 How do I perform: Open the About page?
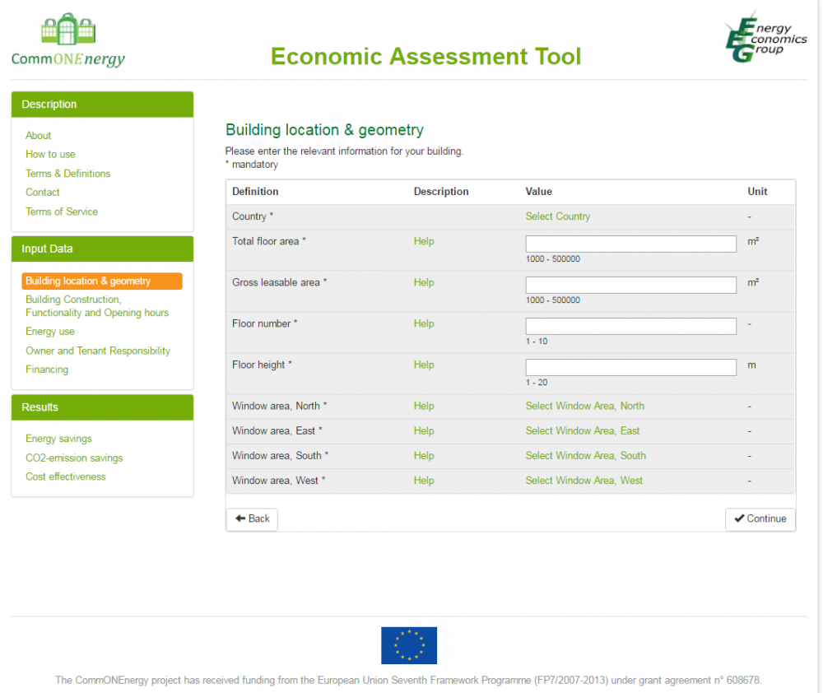[39, 136]
